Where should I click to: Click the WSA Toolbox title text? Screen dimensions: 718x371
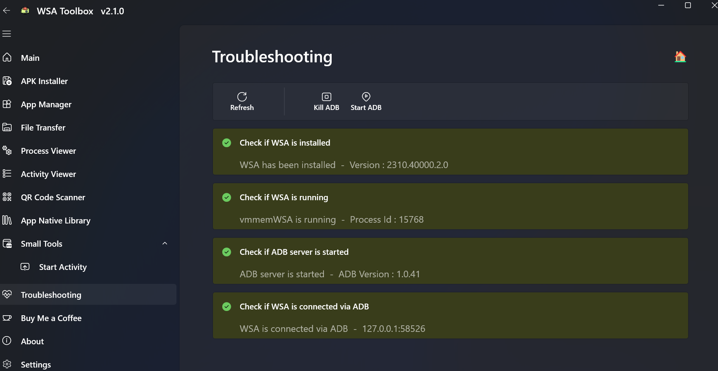pos(65,11)
